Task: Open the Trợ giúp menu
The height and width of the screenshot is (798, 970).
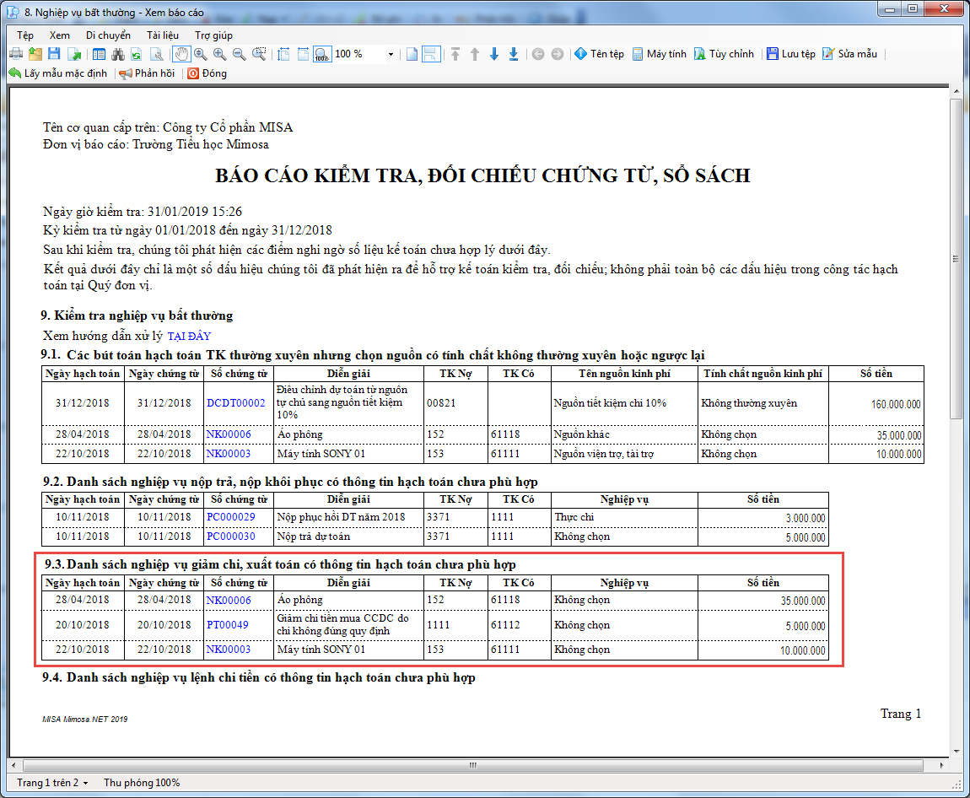Action: point(214,35)
